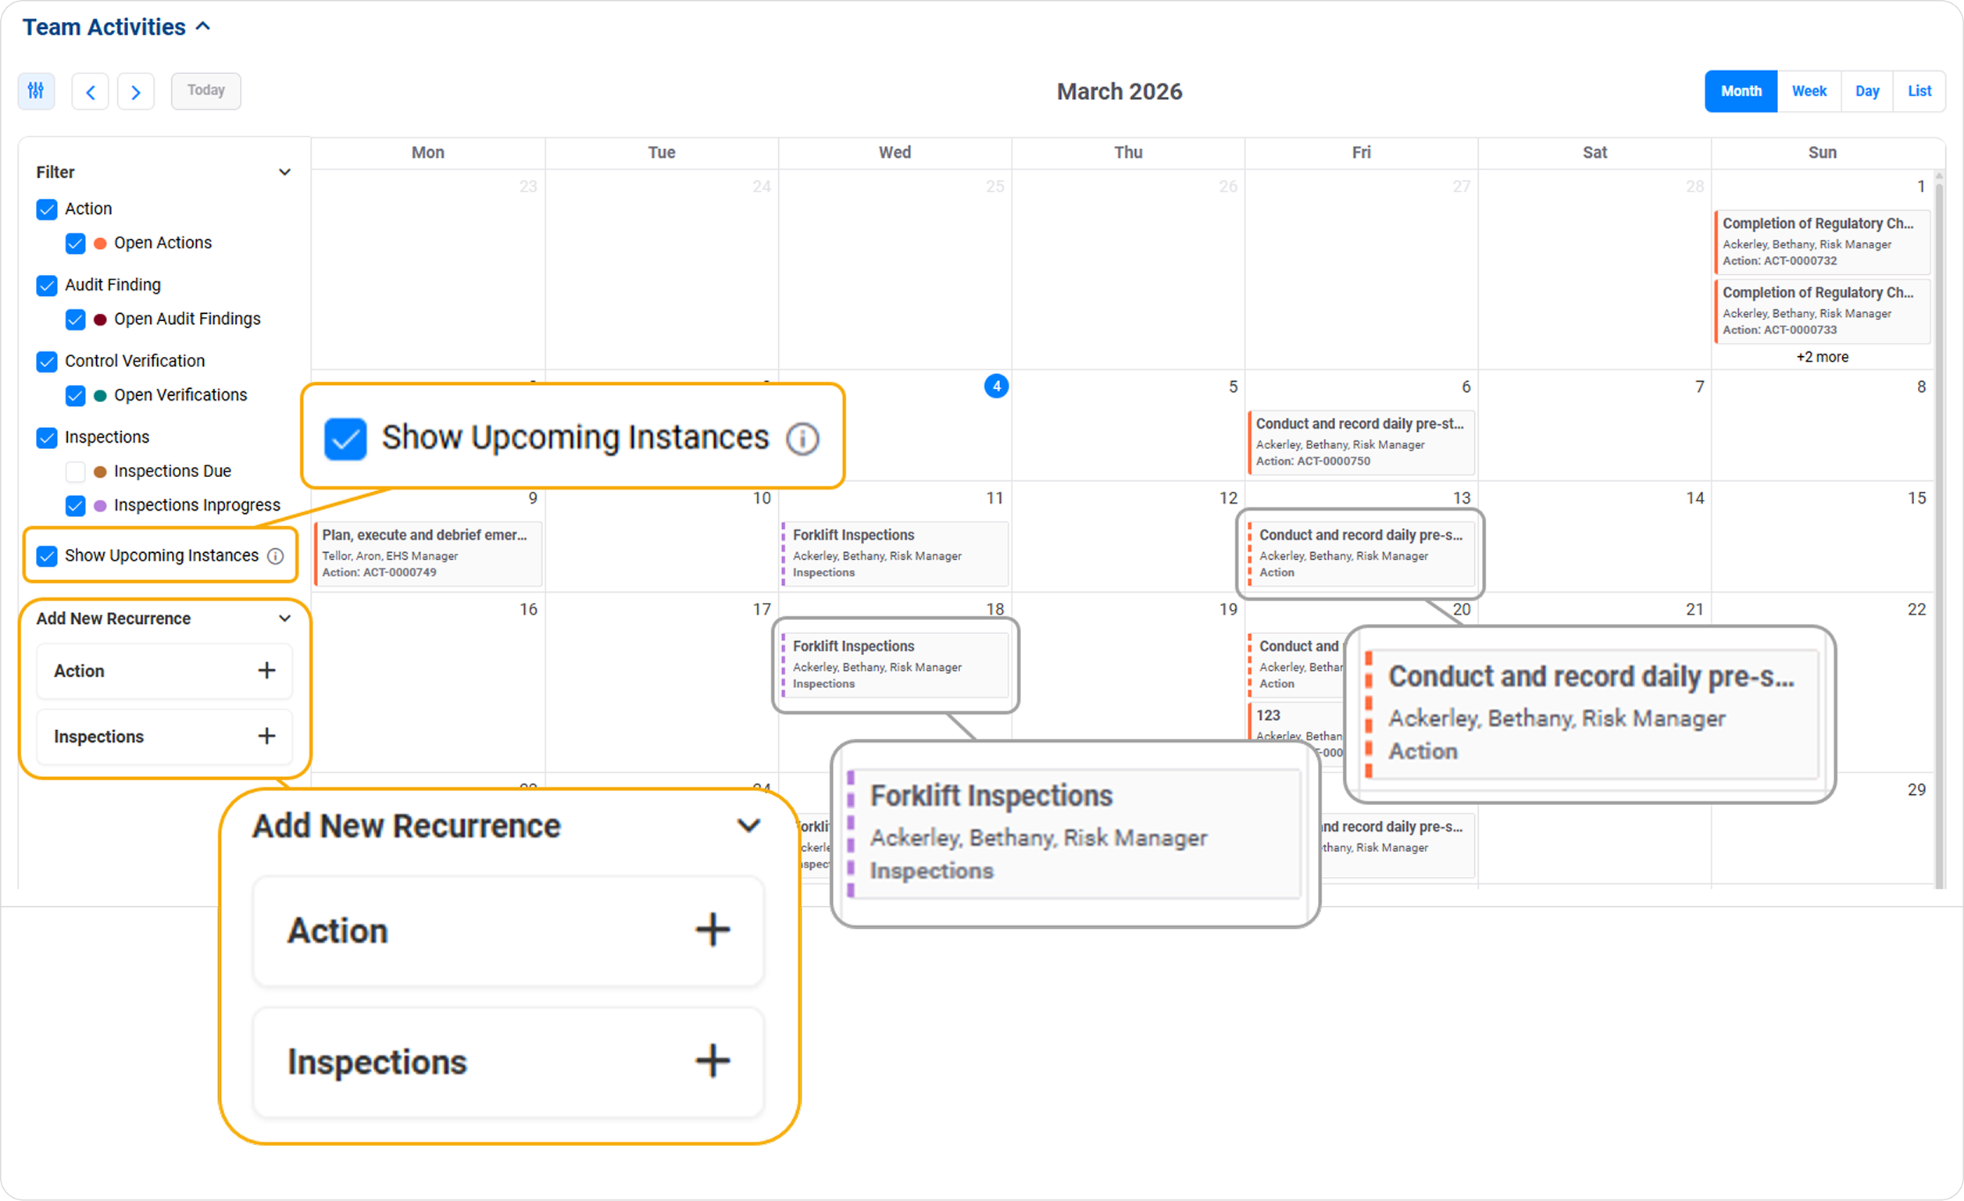Viewport: 1964px width, 1201px height.
Task: Go to previous month arrow
Action: click(90, 91)
